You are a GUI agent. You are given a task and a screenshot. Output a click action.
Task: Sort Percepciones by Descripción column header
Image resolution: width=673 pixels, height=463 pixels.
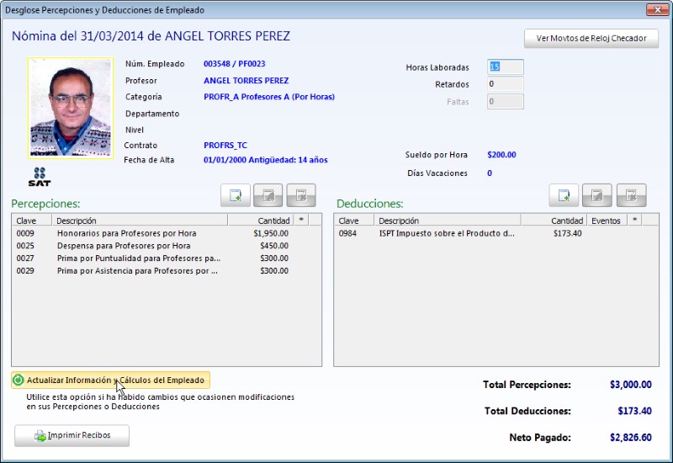click(140, 221)
